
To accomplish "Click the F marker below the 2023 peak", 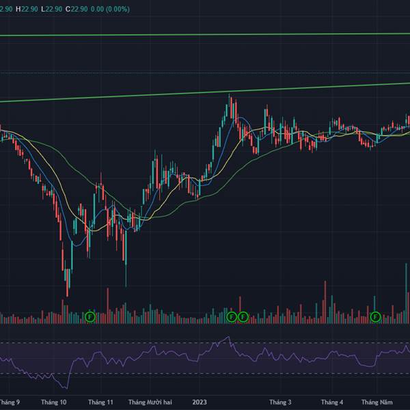I will click(232, 317).
